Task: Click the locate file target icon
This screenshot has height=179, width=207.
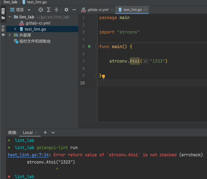Action: (41, 10)
